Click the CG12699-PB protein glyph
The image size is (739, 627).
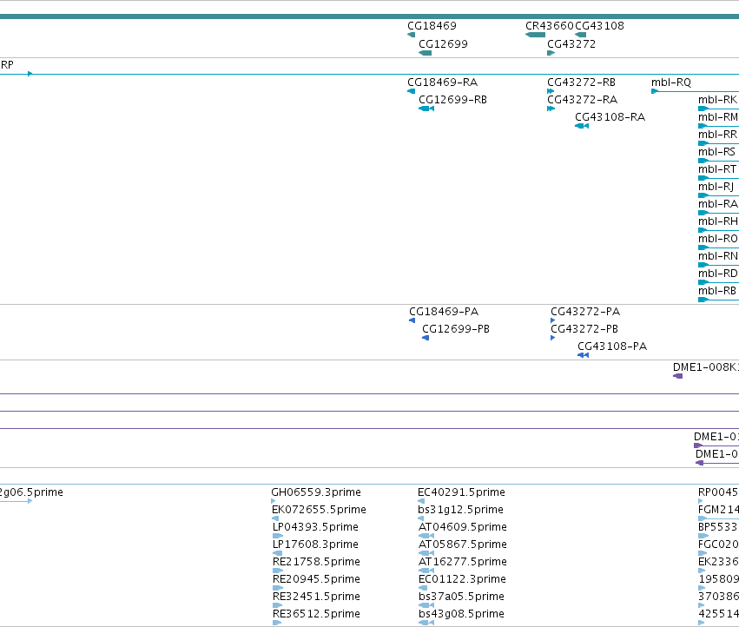426,338
